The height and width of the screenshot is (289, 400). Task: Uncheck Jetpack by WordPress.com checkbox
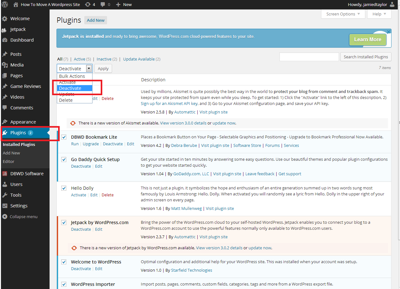coord(64,223)
